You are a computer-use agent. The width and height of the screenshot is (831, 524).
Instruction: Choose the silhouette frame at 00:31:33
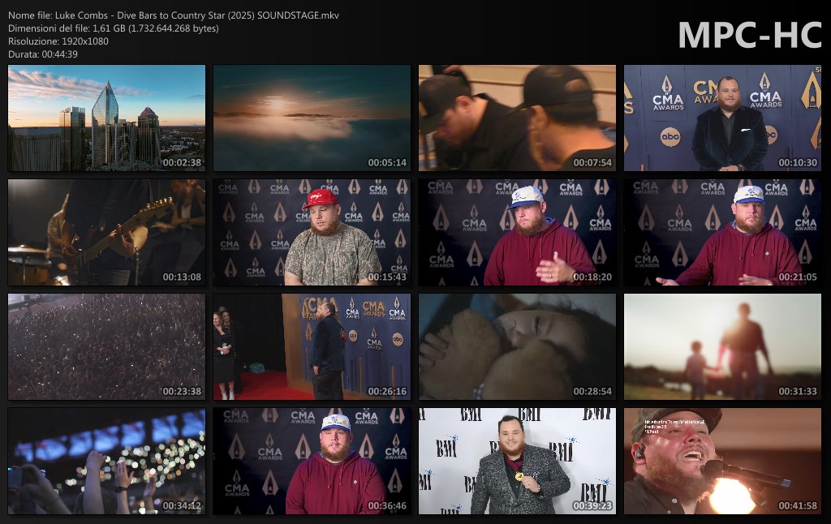click(x=722, y=346)
